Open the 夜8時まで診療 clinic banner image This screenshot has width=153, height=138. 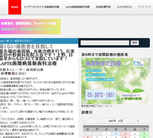point(116,81)
